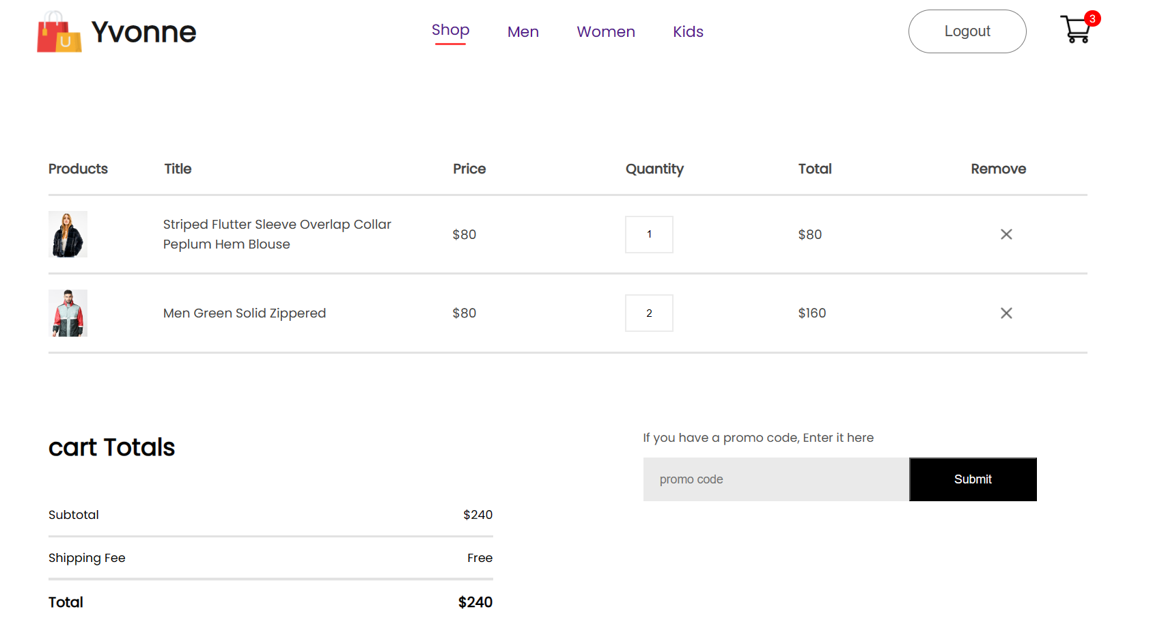The height and width of the screenshot is (633, 1151).
Task: Click the Title column header
Action: (178, 169)
